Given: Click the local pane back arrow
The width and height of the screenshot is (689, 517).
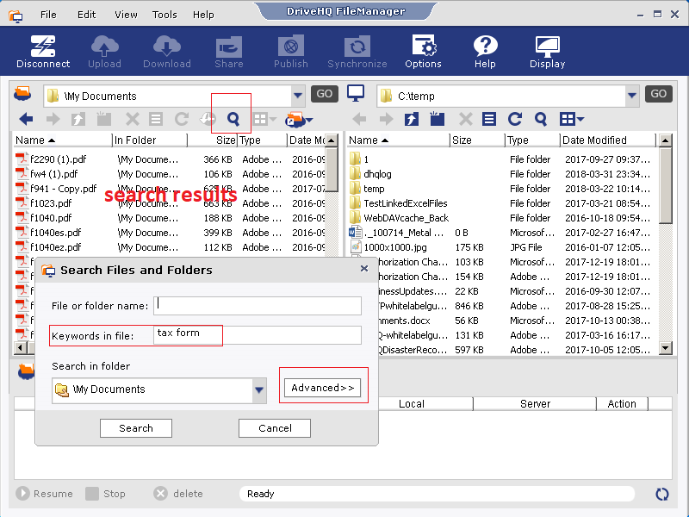Looking at the screenshot, I should pos(360,120).
